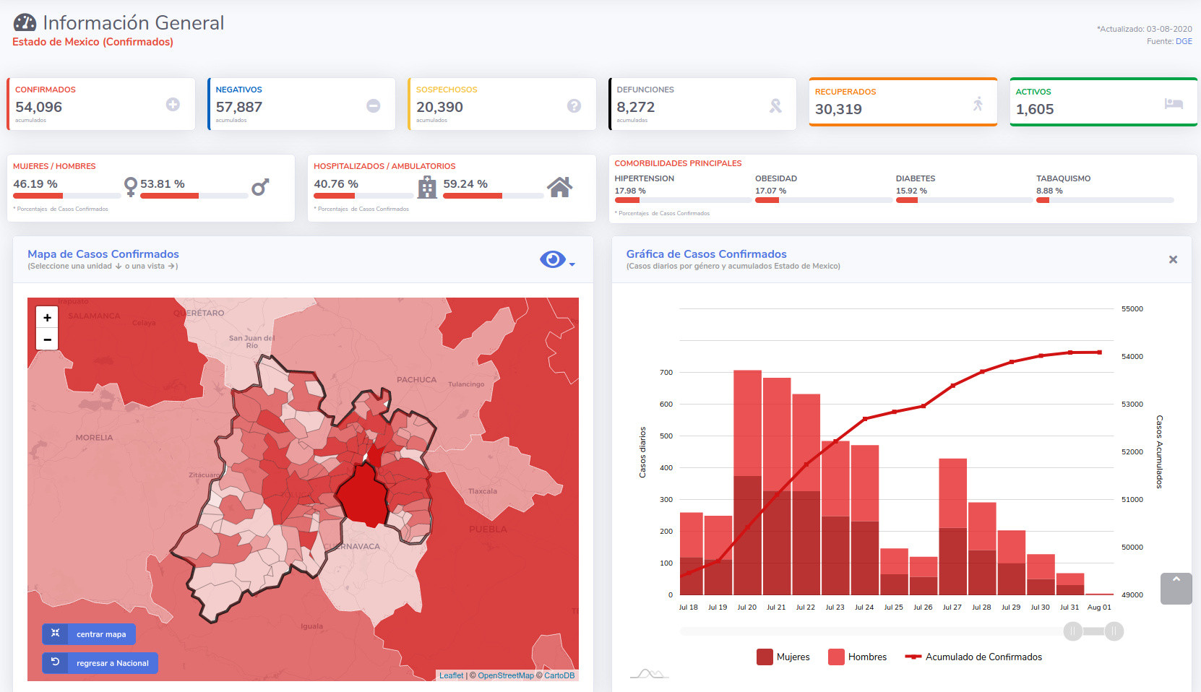The height and width of the screenshot is (692, 1201).
Task: Toggle the Hombres legend series
Action: [x=858, y=657]
